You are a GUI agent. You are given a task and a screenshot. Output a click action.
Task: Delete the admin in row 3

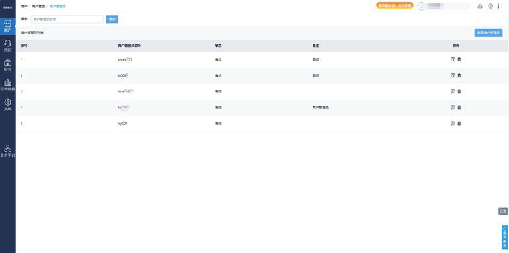pyautogui.click(x=459, y=91)
